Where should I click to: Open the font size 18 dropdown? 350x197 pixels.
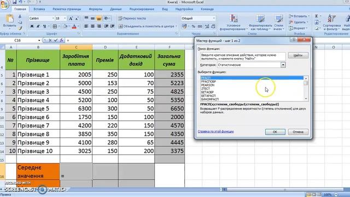[65, 18]
